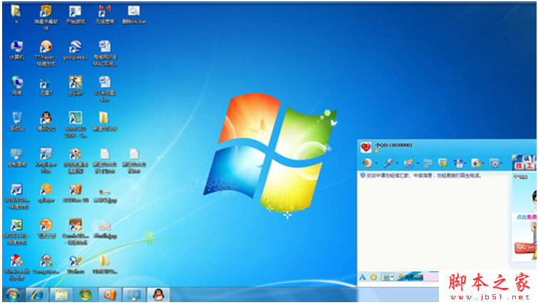The width and height of the screenshot is (538, 305).
Task: Click the orange camera app taskbar icon
Action: (110, 295)
